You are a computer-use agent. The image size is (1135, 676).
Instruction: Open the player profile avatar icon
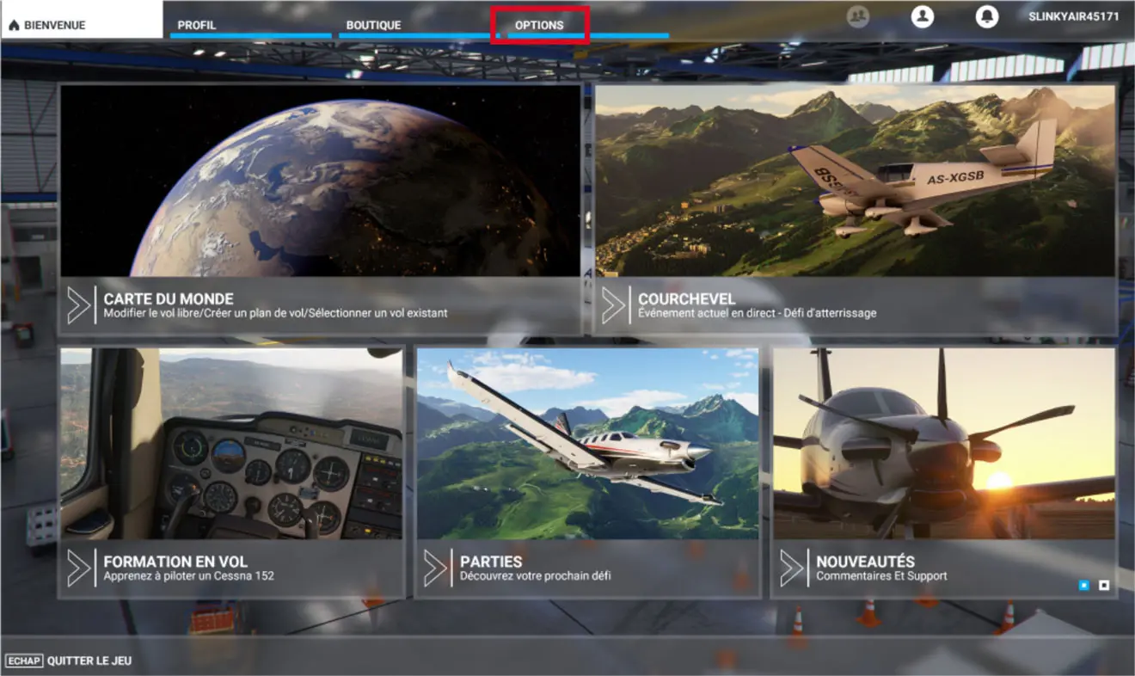tap(923, 16)
